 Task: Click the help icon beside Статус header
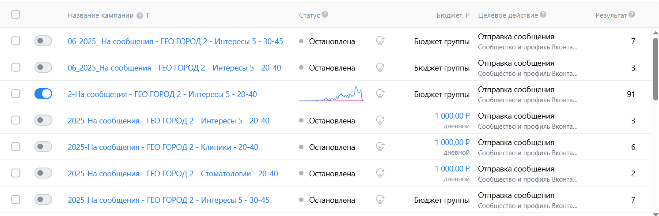tap(325, 15)
